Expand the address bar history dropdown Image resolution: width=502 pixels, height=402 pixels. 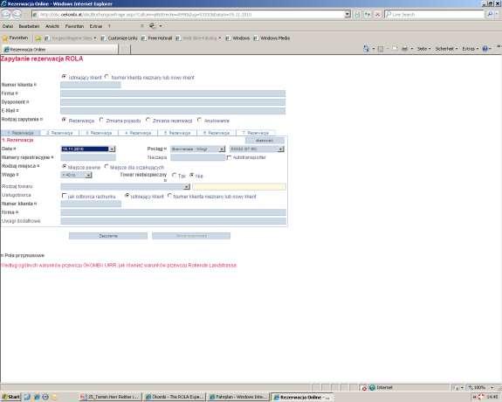point(347,15)
